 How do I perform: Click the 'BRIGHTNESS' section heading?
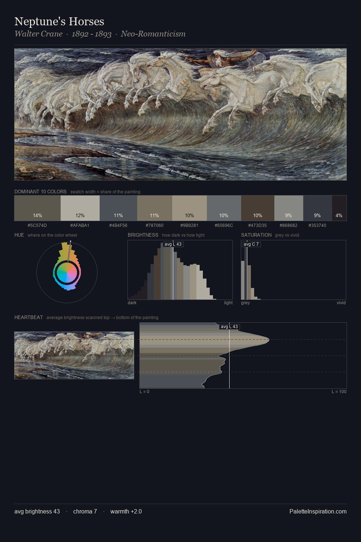pos(143,235)
